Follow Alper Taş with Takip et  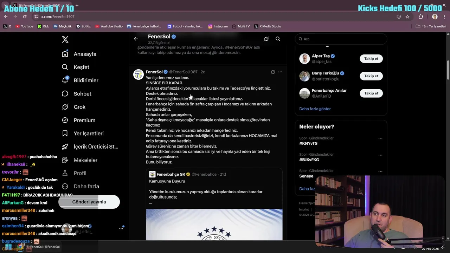pos(371,59)
